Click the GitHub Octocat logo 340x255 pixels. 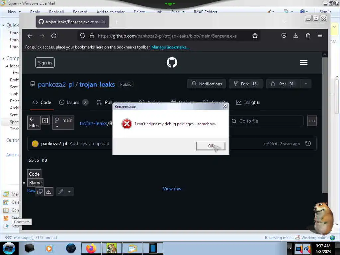[x=172, y=62]
